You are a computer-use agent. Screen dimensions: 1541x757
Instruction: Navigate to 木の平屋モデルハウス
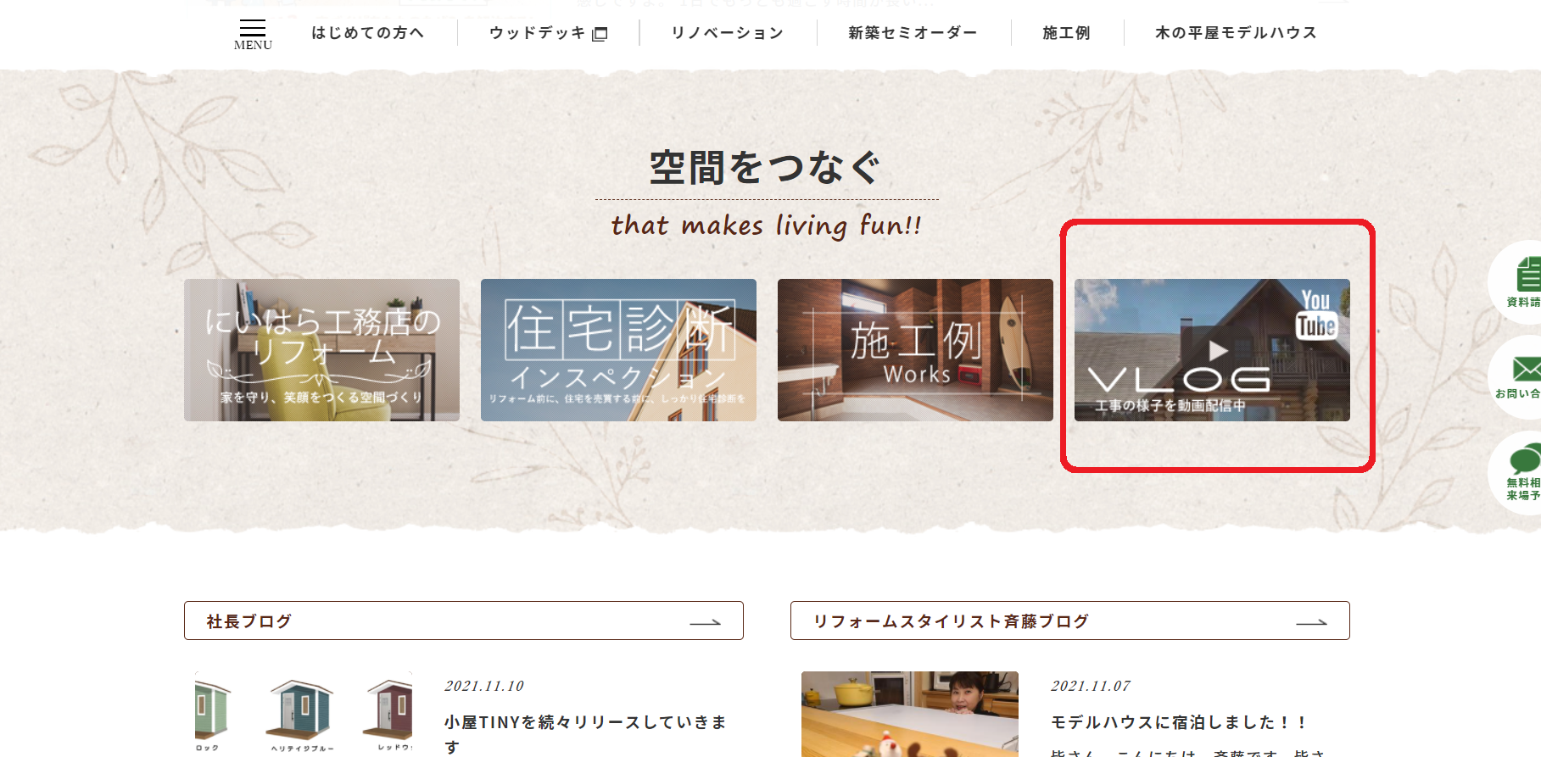1236,33
